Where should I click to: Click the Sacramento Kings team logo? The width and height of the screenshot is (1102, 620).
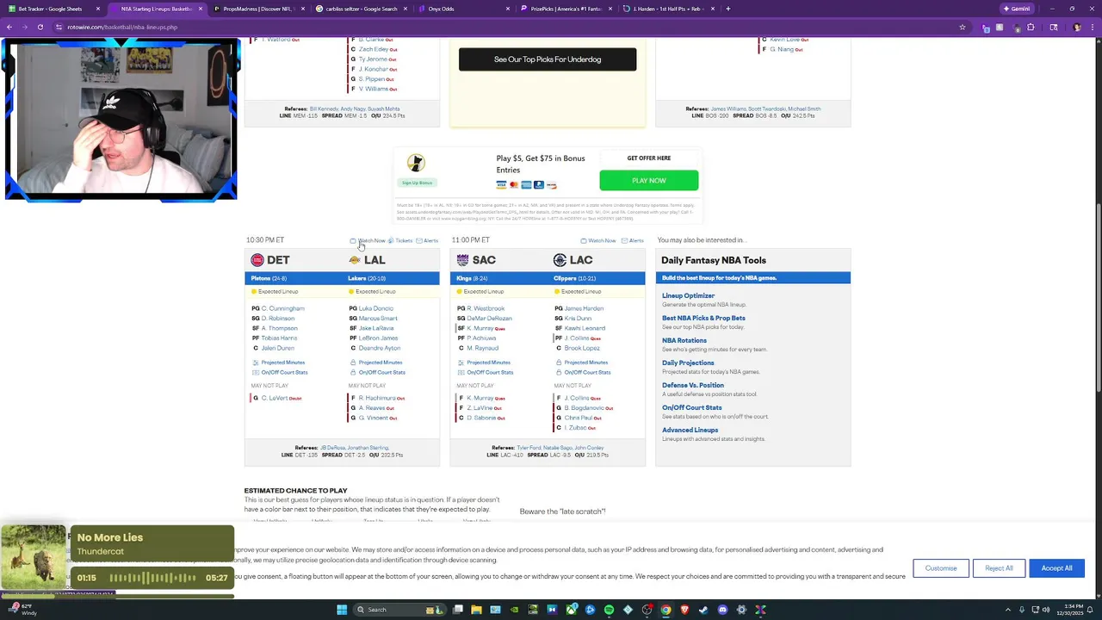coord(462,260)
